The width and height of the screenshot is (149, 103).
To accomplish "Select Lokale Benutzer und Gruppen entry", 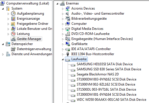I will tap(34, 29).
